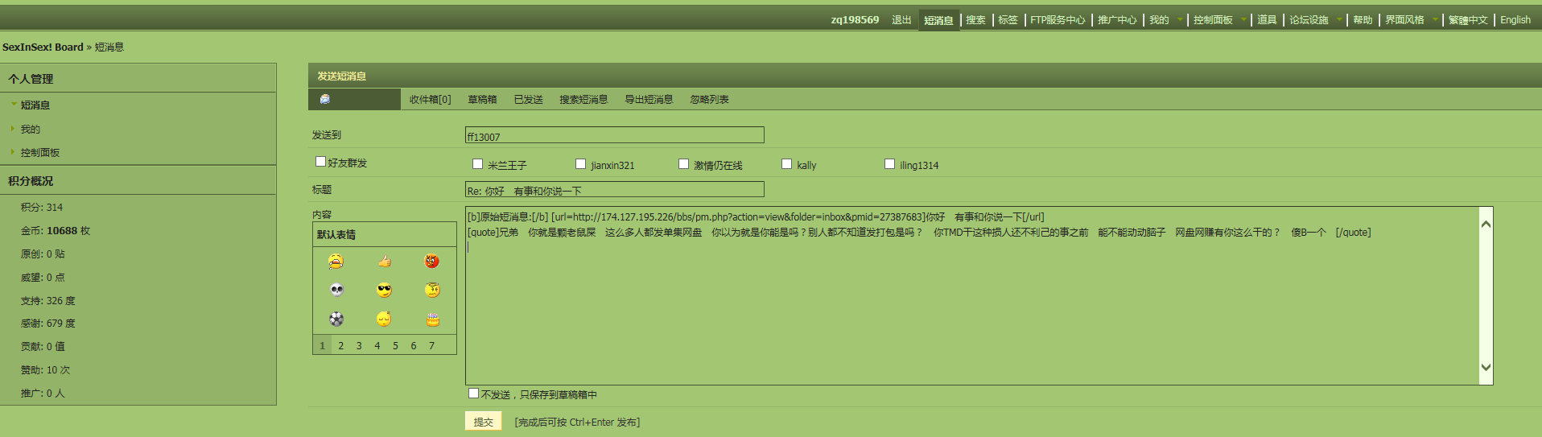
Task: Click the textarea scrollbar up arrow
Action: tap(1486, 224)
